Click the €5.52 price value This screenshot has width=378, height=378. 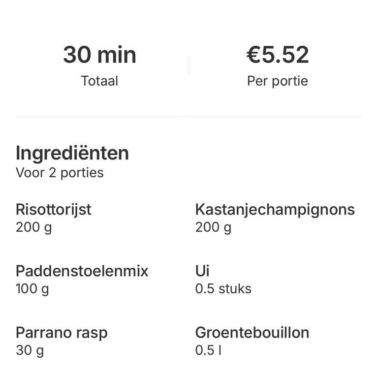point(278,55)
